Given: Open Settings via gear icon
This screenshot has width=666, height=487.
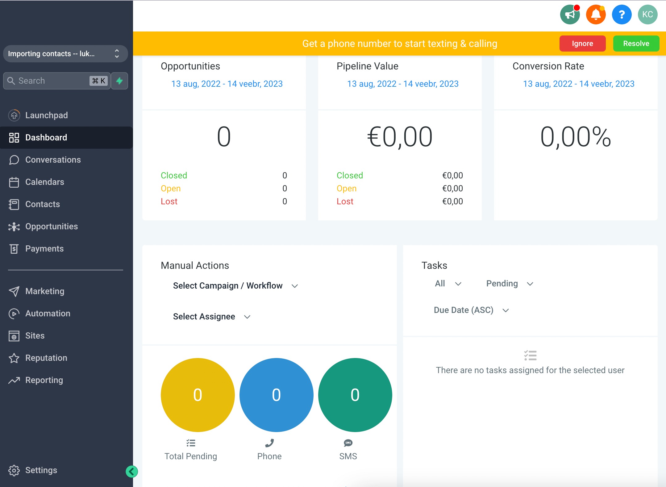Looking at the screenshot, I should point(14,470).
